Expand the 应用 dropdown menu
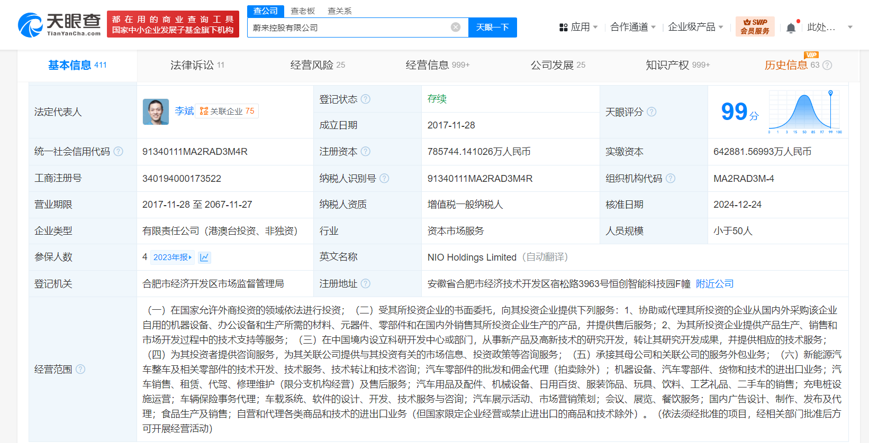This screenshot has width=869, height=443. (x=579, y=27)
